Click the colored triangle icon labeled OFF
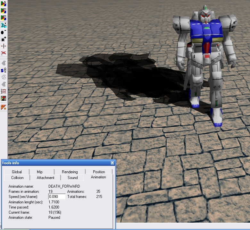This screenshot has width=250, height=230. pos(4,18)
